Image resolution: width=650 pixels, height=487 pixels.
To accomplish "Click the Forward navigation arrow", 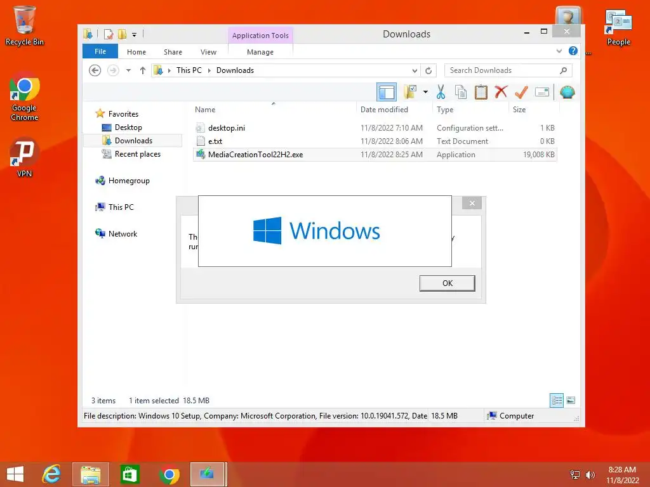I will pyautogui.click(x=113, y=70).
